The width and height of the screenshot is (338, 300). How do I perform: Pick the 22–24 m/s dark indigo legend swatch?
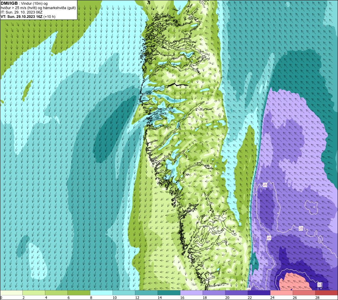259,293
